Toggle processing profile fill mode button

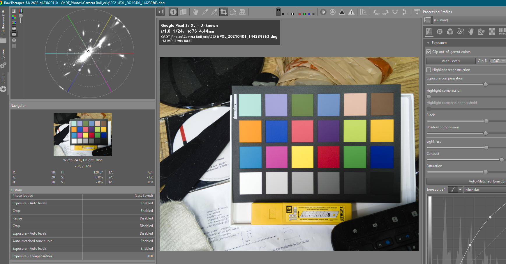tap(427, 20)
